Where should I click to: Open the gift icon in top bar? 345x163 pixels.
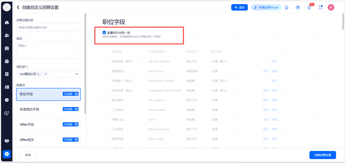[286, 8]
